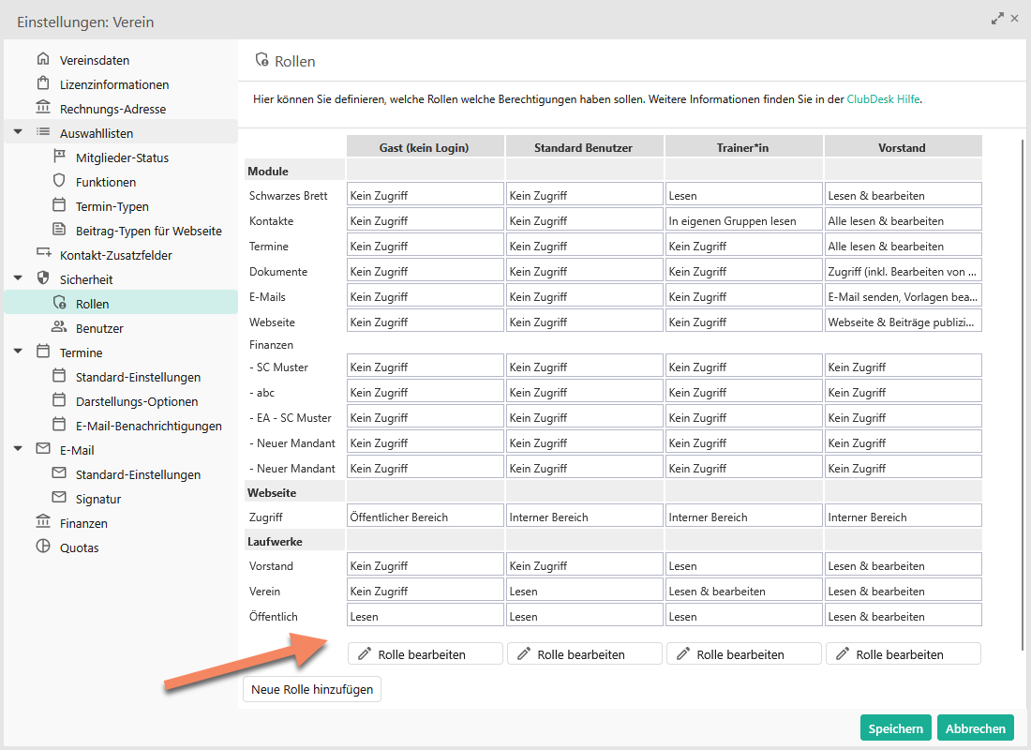Click the Mitglieder-Status flag icon
The image size is (1031, 750).
[x=59, y=157]
